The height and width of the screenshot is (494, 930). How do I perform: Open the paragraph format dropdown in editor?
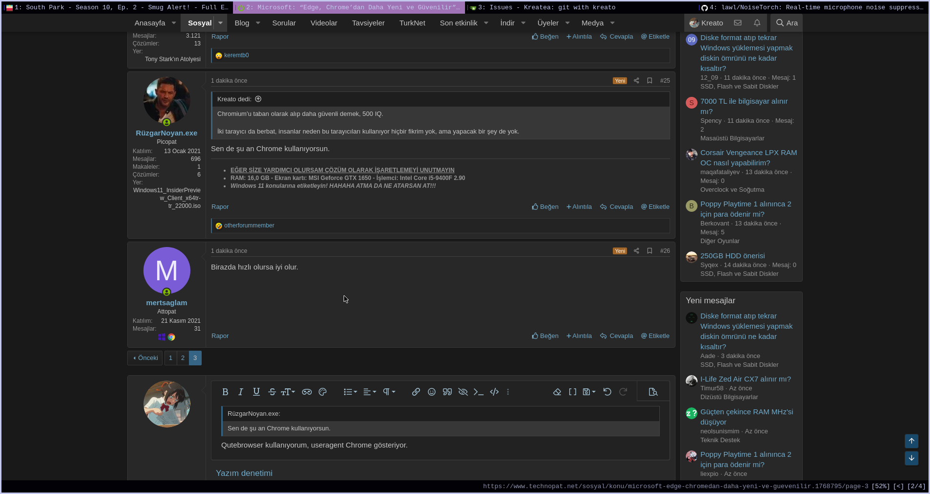point(389,392)
